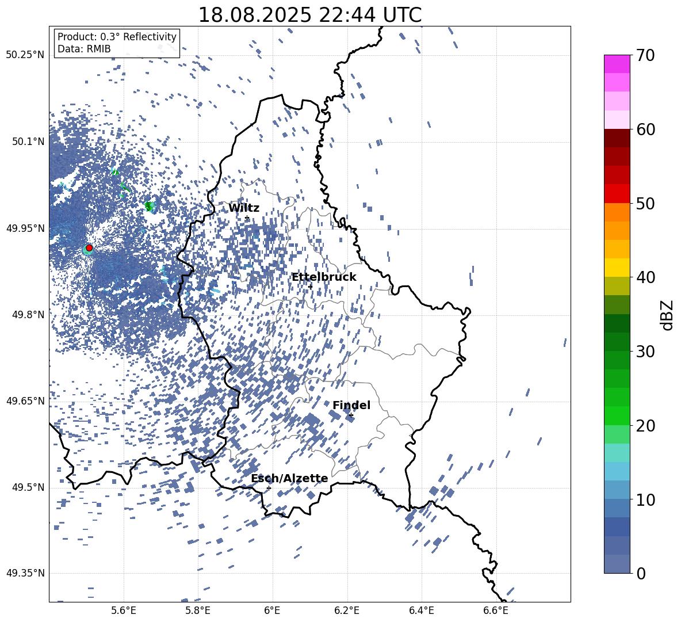The image size is (681, 622).
Task: Select the Findel location label
Action: [x=351, y=405]
